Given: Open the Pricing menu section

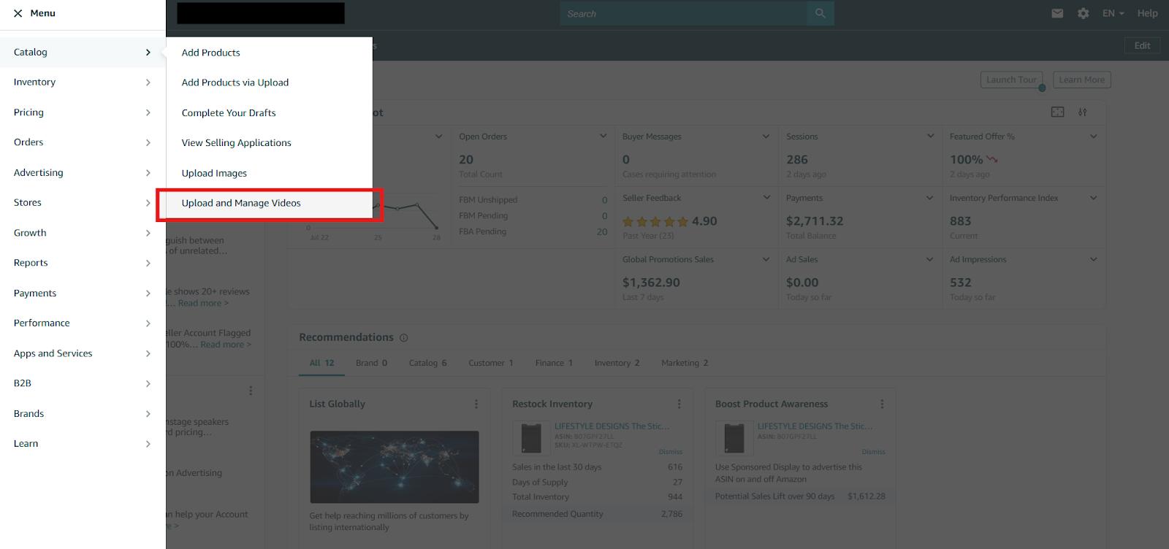Looking at the screenshot, I should [83, 112].
